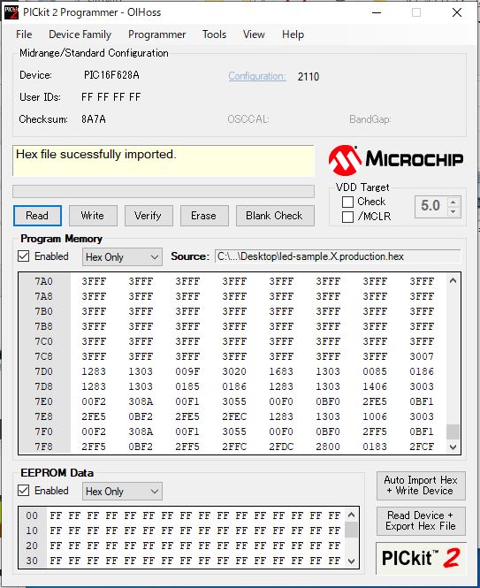Click the checksum value 8A7A
Image resolution: width=480 pixels, height=588 pixels.
point(94,119)
